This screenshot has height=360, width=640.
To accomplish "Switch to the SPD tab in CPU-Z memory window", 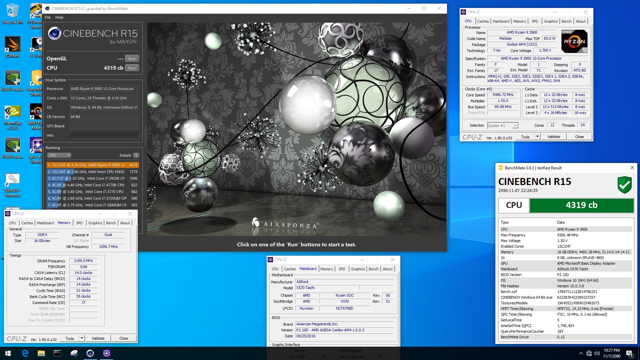I will pyautogui.click(x=79, y=223).
